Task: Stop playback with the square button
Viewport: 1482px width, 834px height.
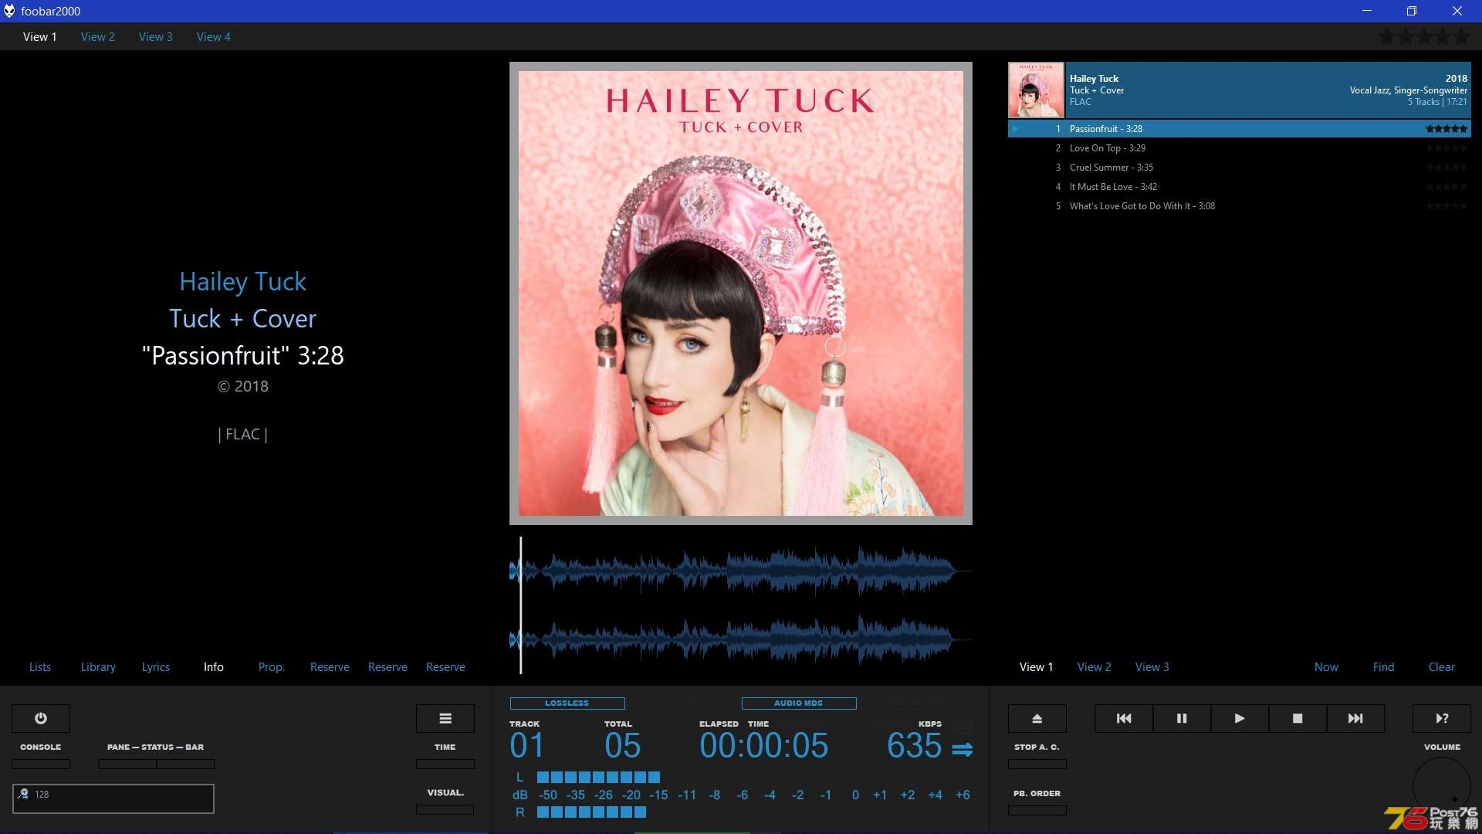Action: click(1298, 718)
